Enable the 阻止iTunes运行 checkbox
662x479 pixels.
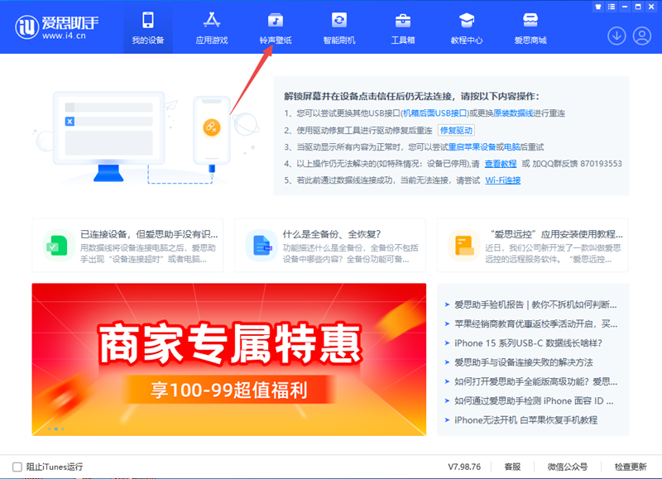pos(18,466)
